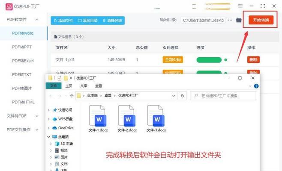The image size is (282, 171).
Task: Expand the 3D 对象 tree node
Action: click(51, 144)
